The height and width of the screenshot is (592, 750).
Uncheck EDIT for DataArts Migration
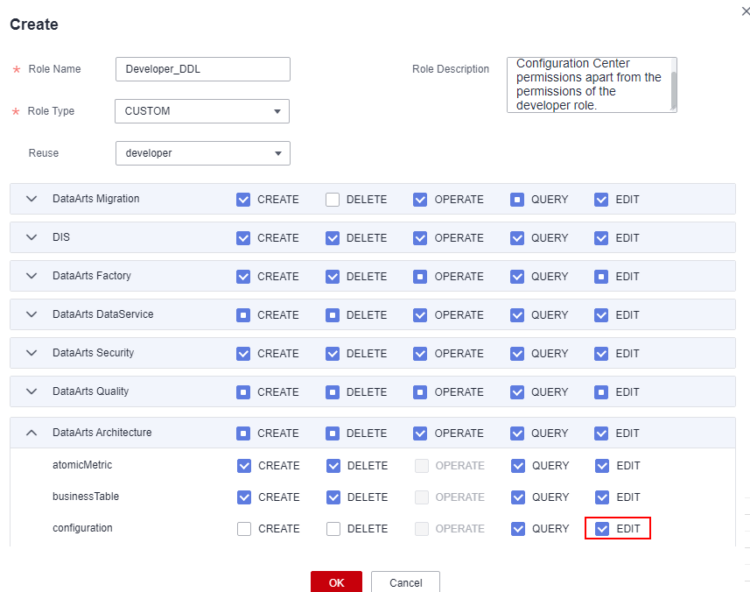coord(601,200)
